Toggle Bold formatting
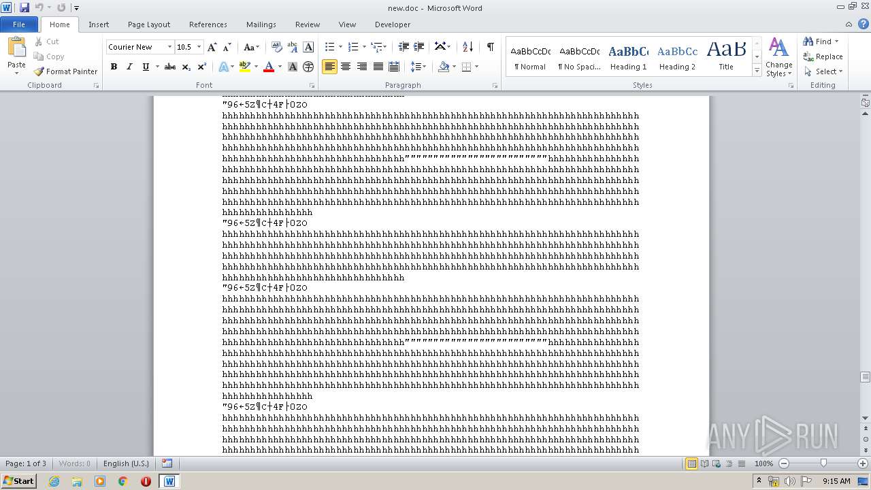 click(114, 67)
